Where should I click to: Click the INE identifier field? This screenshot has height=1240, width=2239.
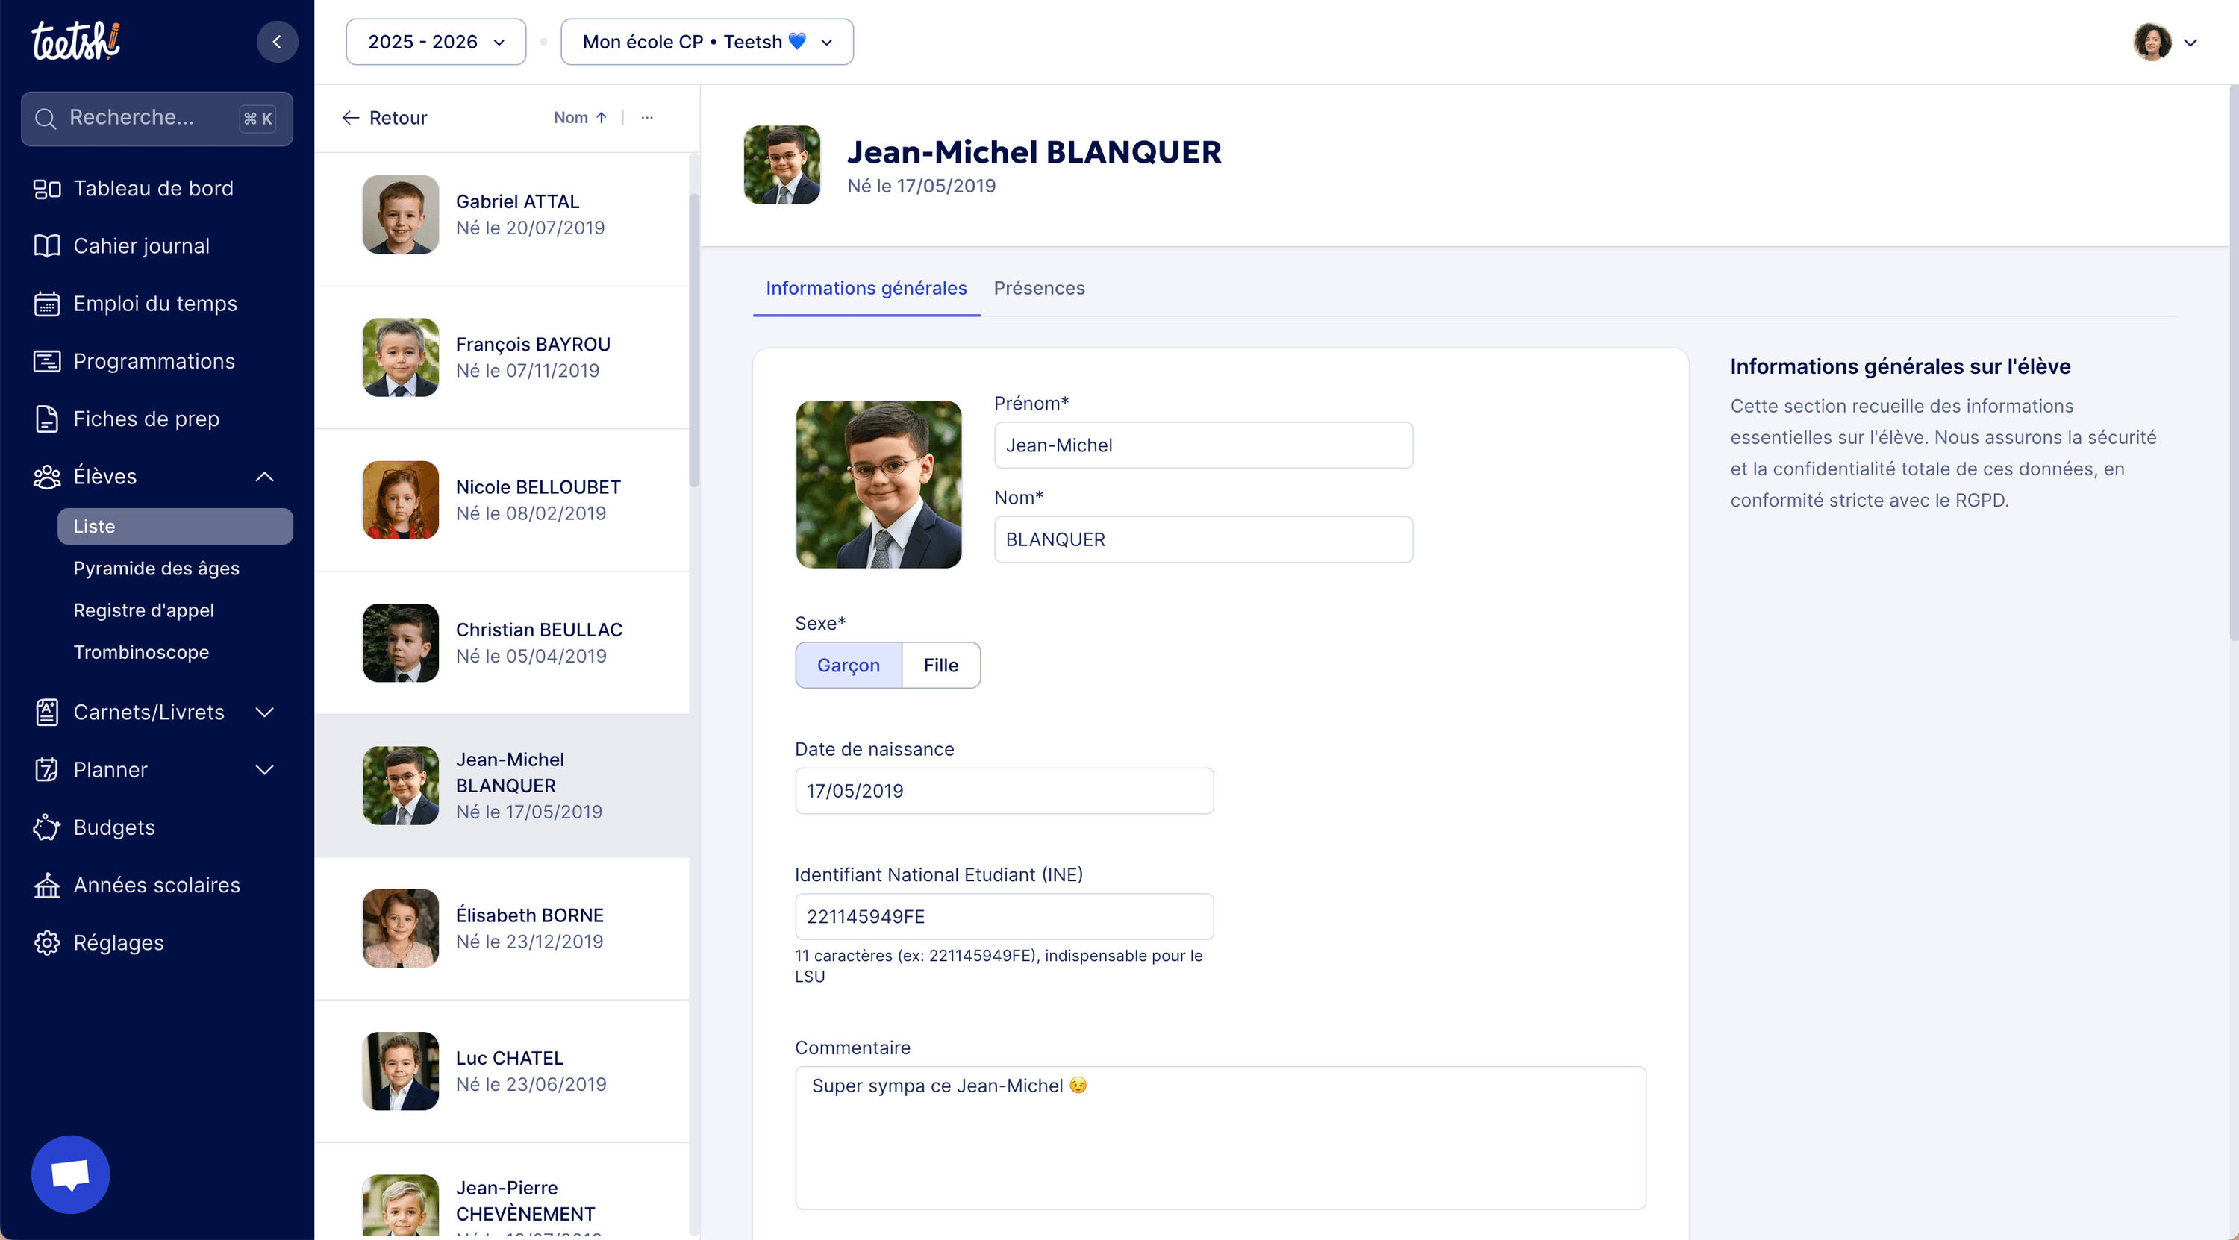click(x=1004, y=917)
